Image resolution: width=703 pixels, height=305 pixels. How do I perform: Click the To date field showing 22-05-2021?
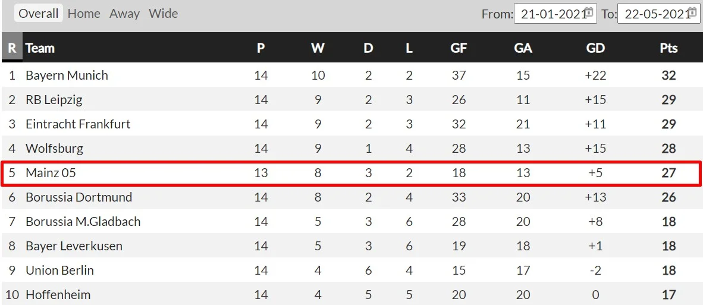654,14
